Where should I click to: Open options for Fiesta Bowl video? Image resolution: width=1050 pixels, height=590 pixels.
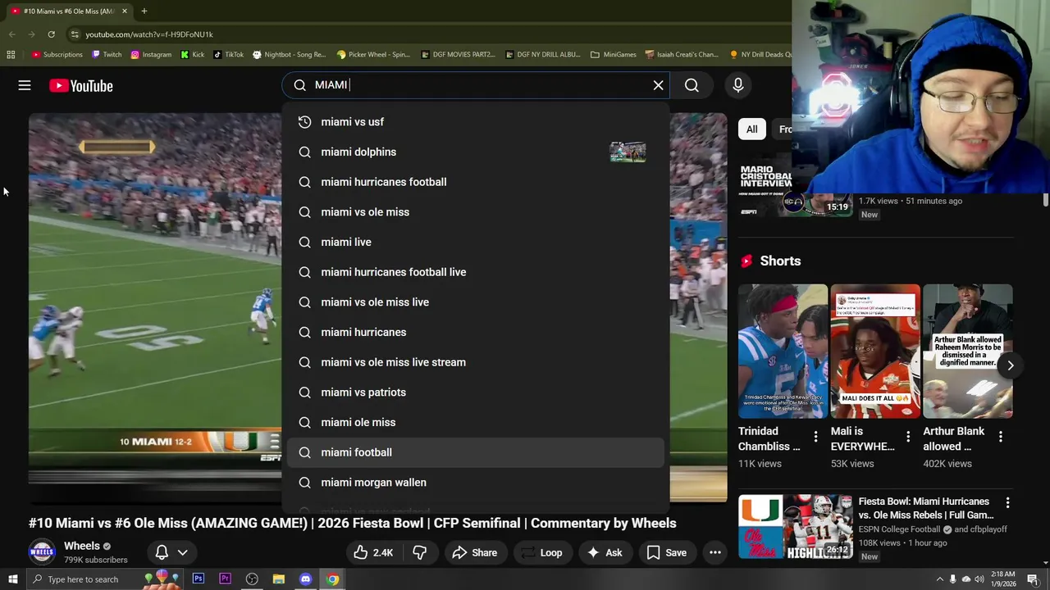point(1007,502)
